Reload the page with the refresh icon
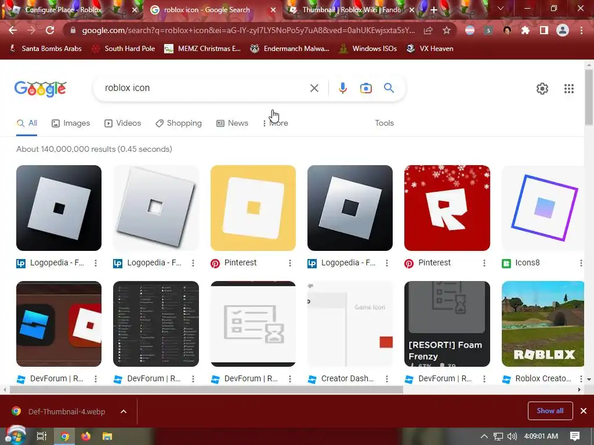Viewport: 594px width, 445px height. pos(50,30)
